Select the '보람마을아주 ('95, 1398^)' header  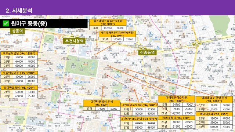point(19,73)
